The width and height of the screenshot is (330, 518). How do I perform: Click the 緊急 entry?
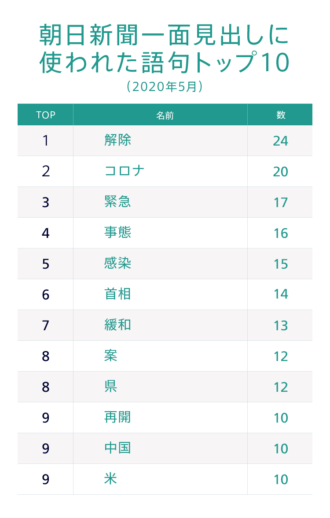[118, 202]
